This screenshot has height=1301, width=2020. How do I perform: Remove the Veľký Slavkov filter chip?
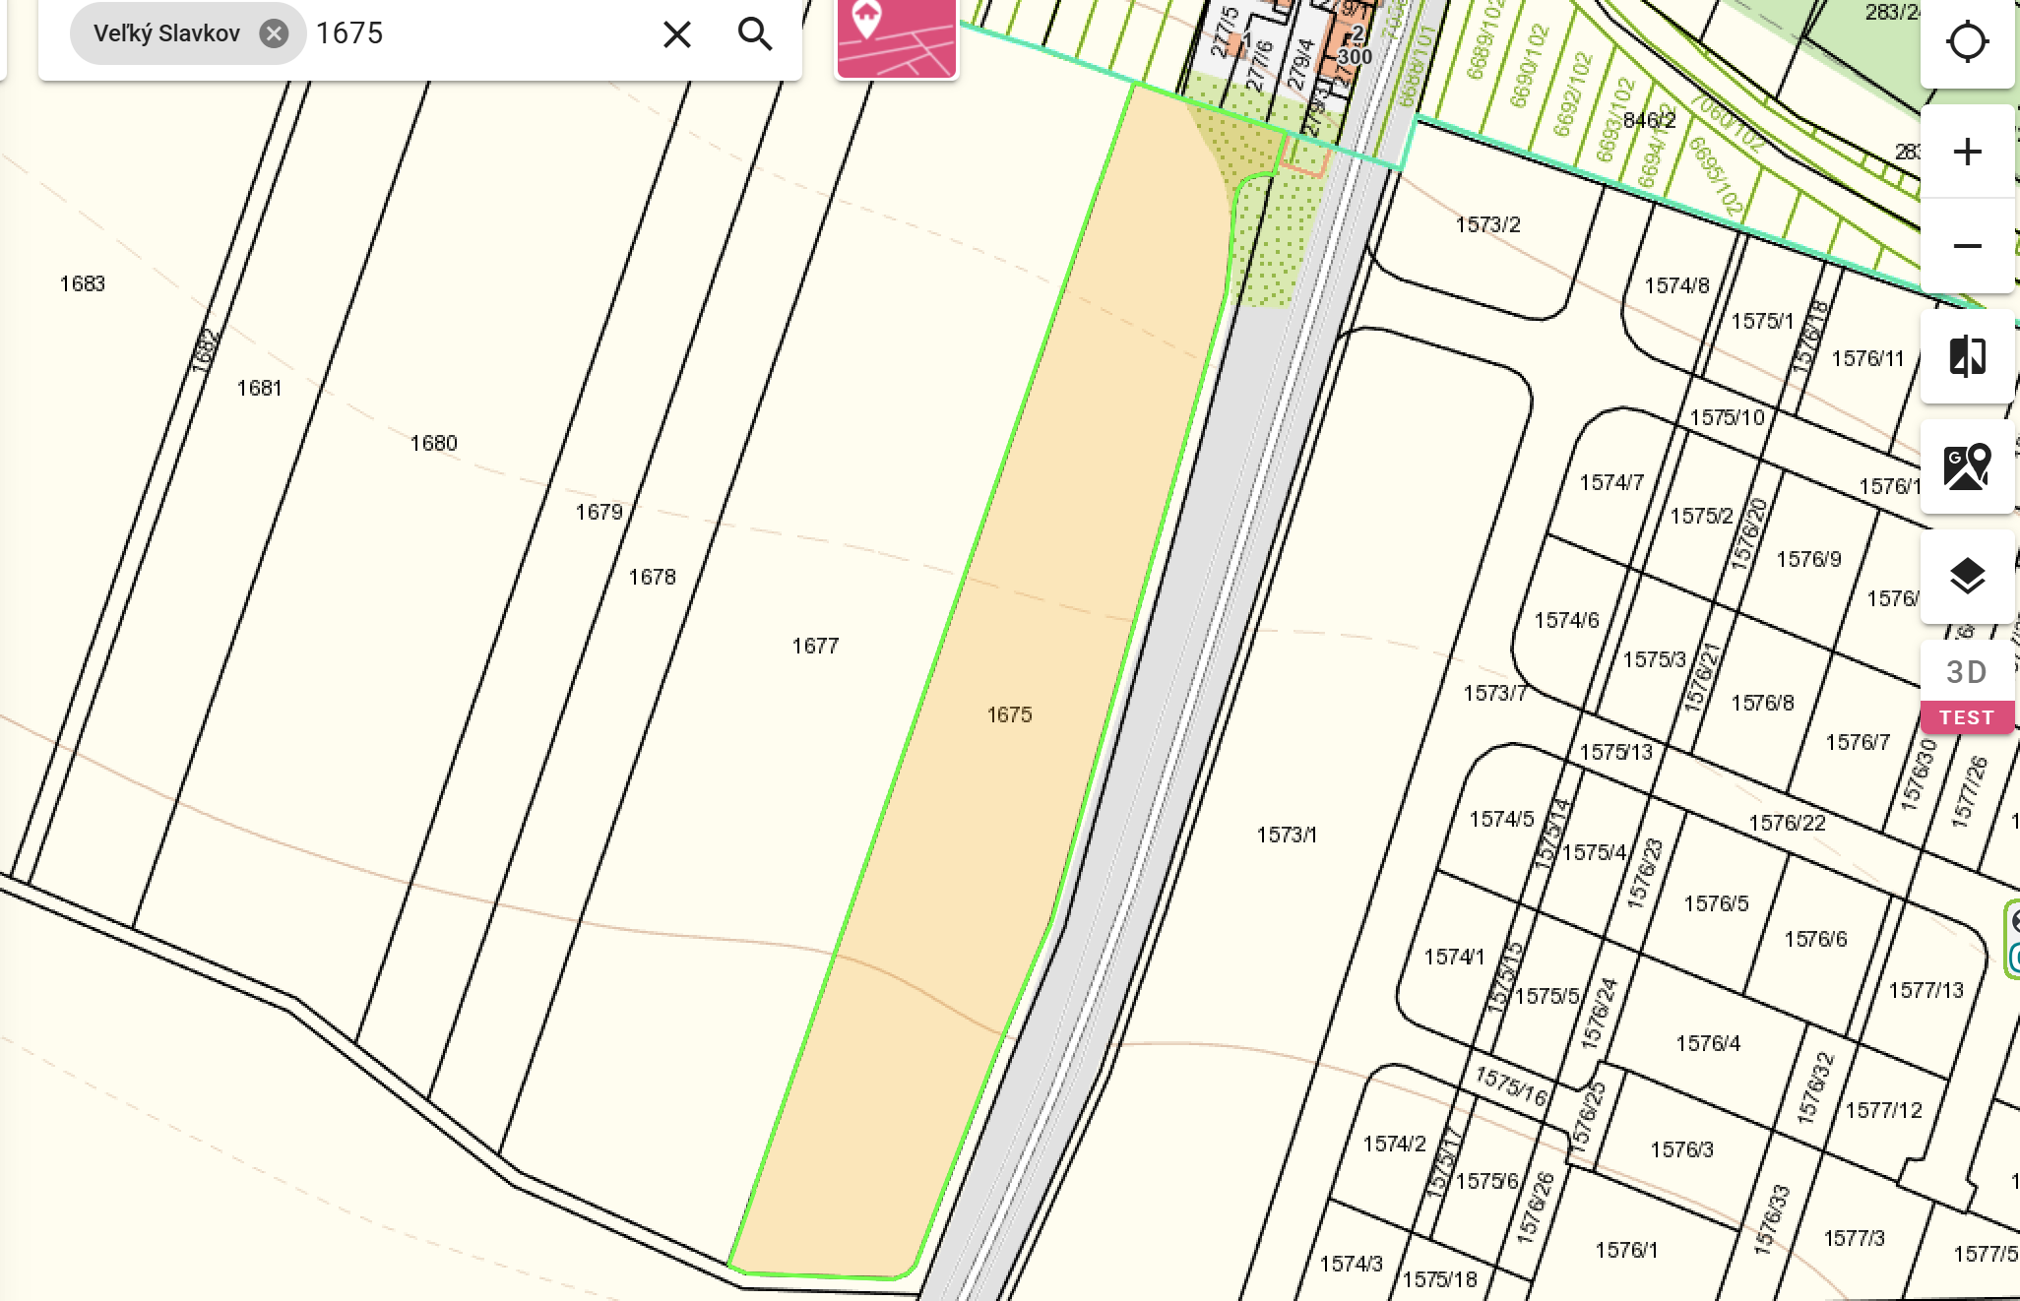274,33
